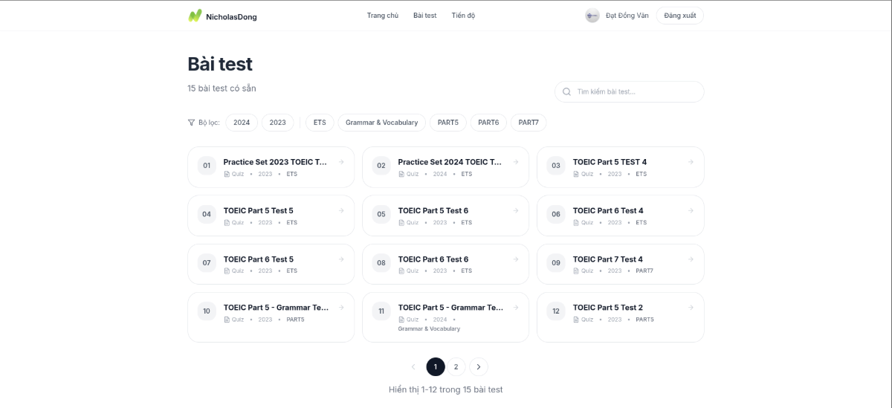Click the magnifier icon in search box
The image size is (892, 408).
(567, 92)
